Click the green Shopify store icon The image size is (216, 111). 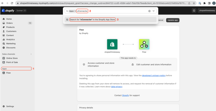point(112,44)
